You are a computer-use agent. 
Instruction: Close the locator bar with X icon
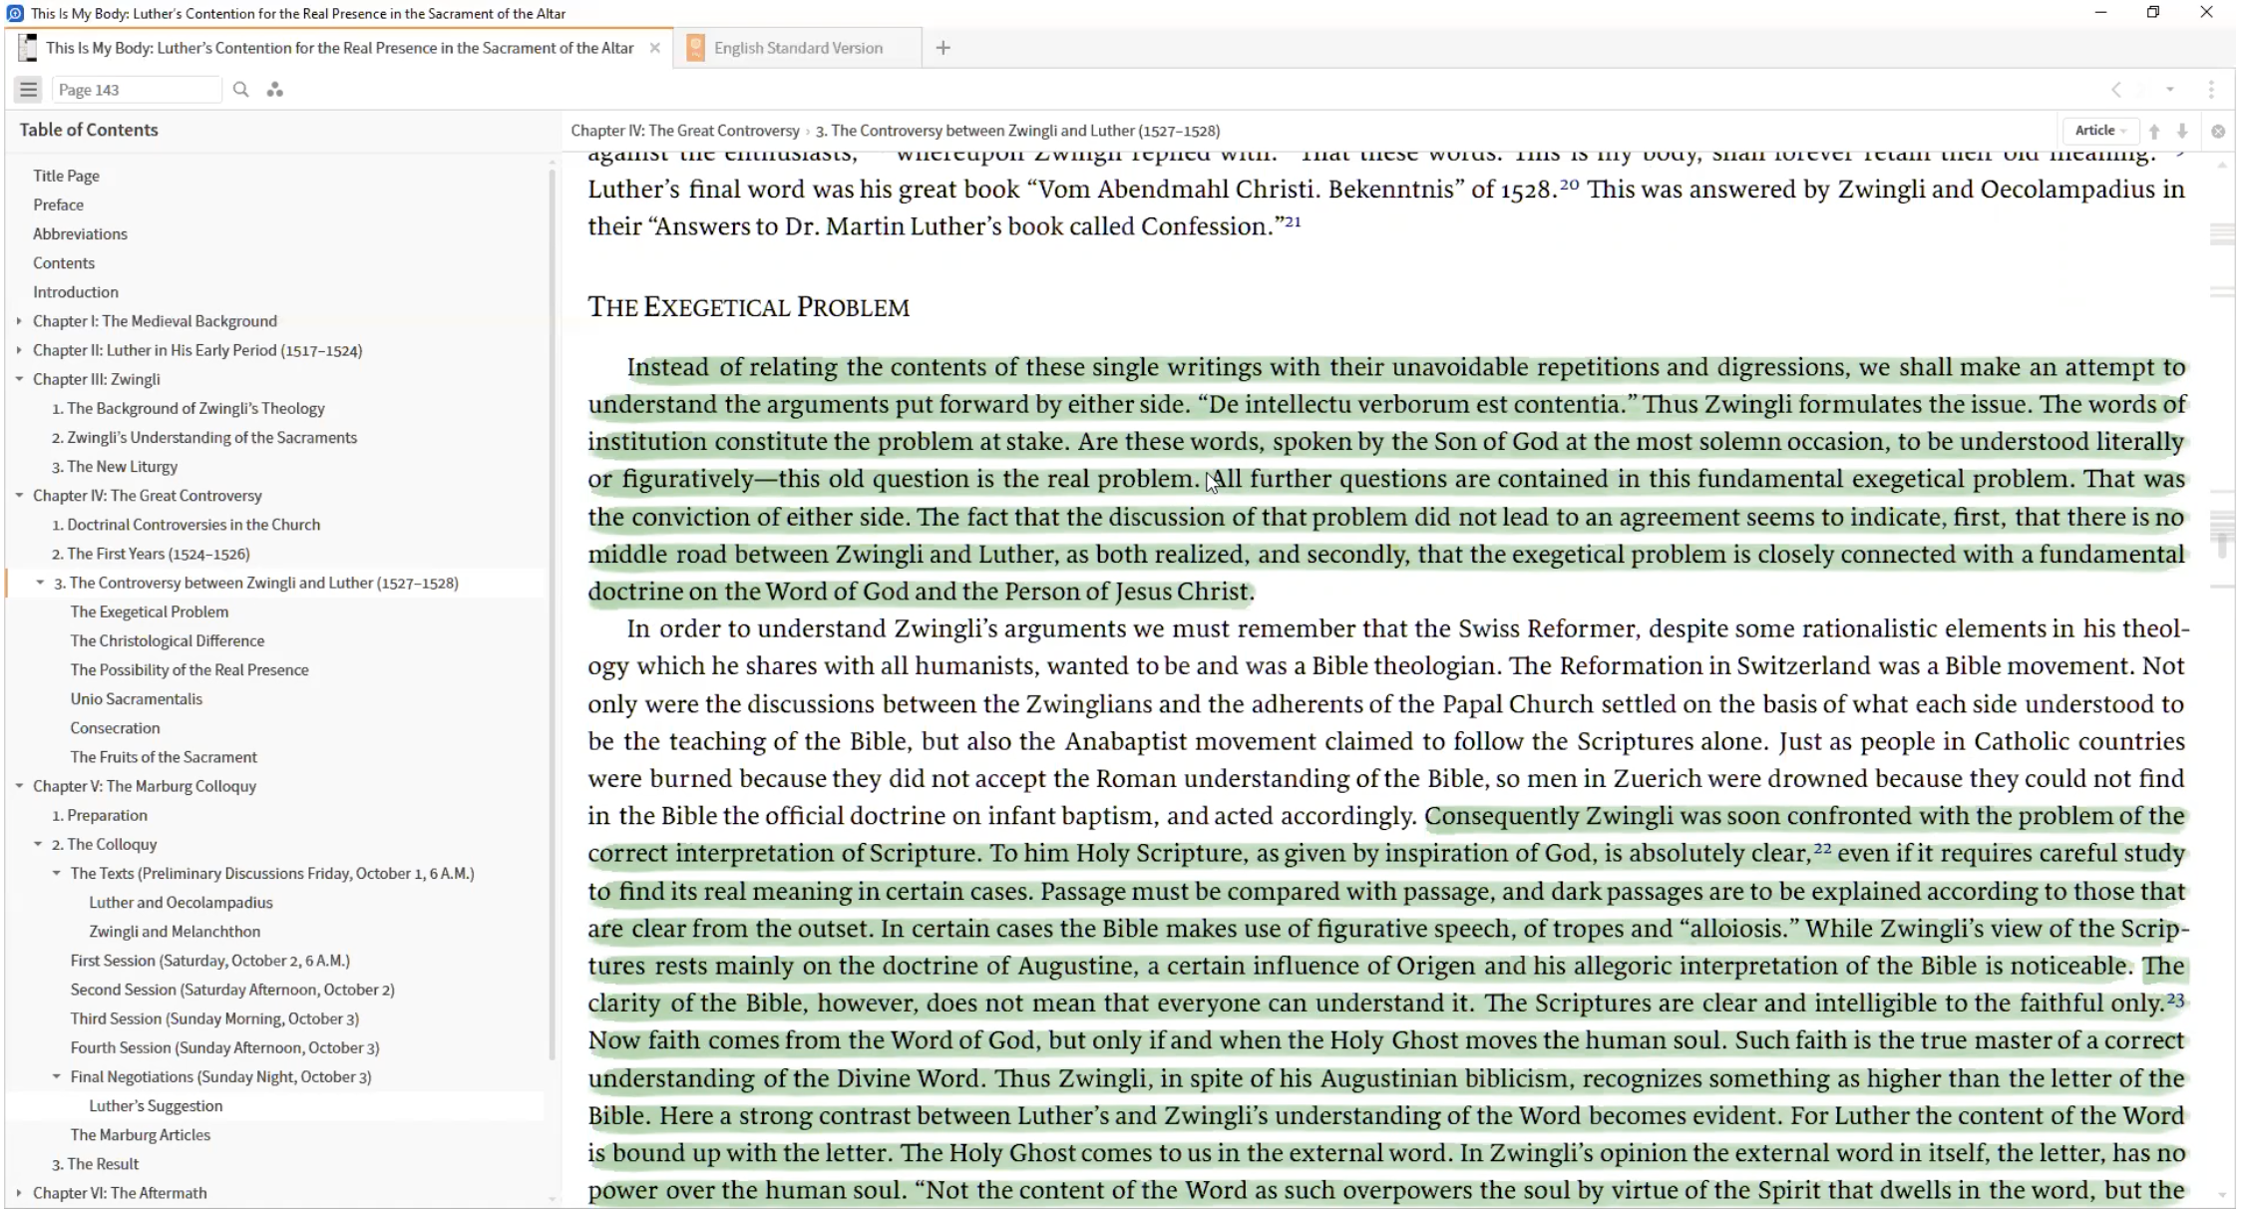point(2218,132)
